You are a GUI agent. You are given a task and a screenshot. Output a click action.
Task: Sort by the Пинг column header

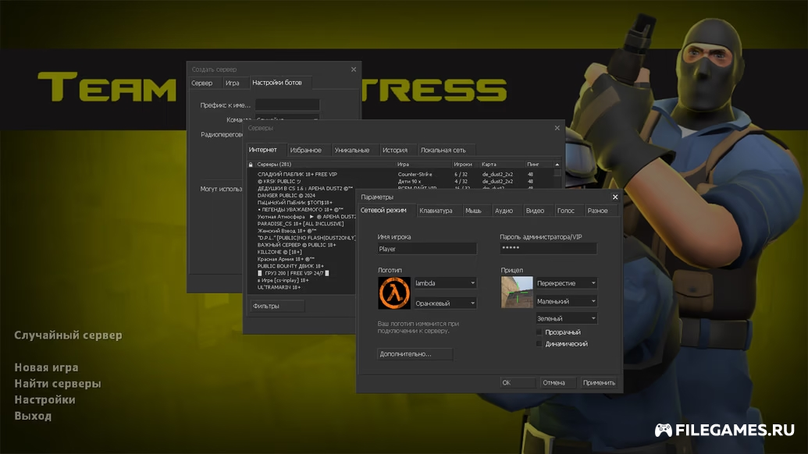click(539, 164)
